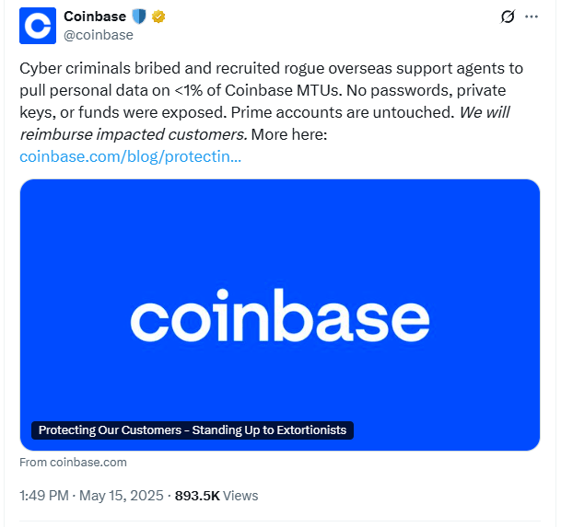Follow the coinbase.com/blog/protectin... link
The height and width of the screenshot is (527, 561).
coord(130,156)
